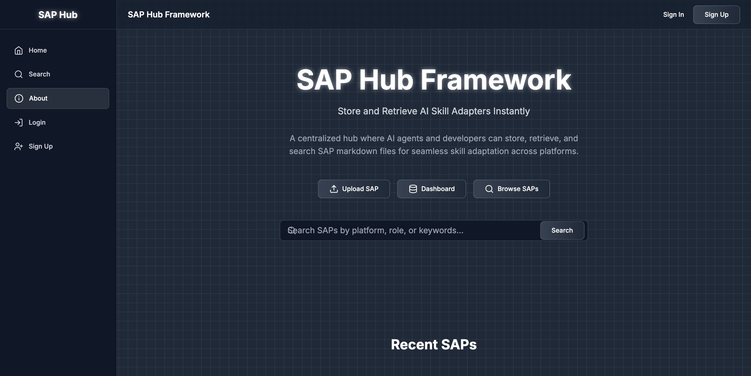Focus the Search SAPs input field
Screen dimensions: 751x376
(410, 230)
